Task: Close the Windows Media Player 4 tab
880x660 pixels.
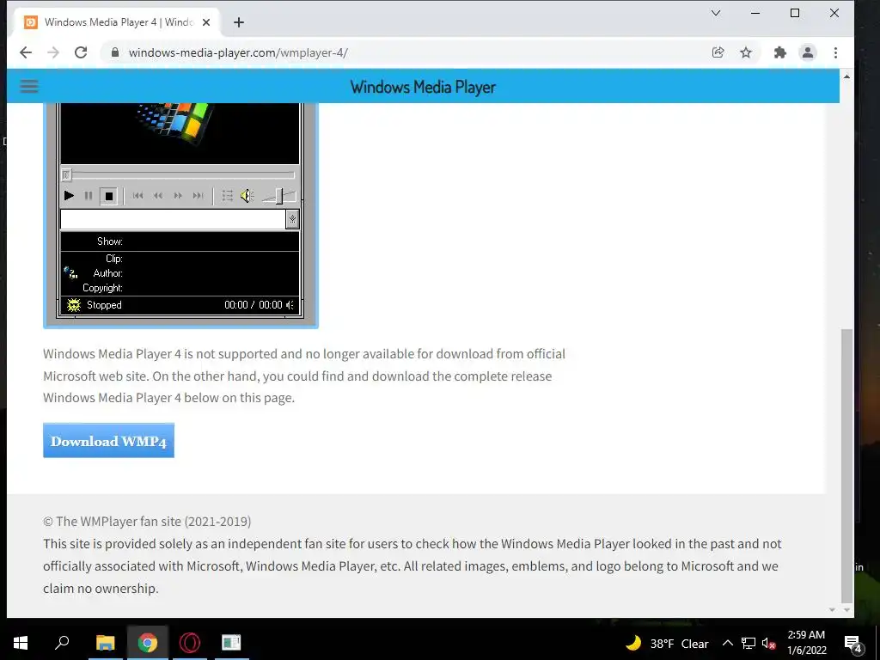Action: coord(206,22)
